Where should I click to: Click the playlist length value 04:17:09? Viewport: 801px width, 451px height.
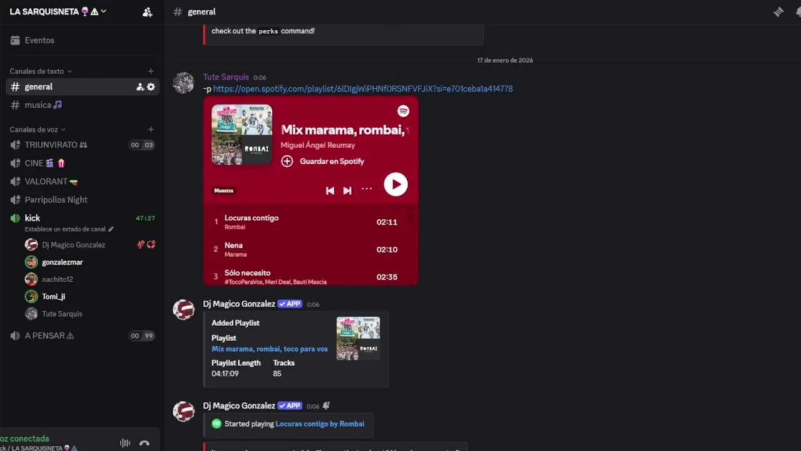pos(225,373)
